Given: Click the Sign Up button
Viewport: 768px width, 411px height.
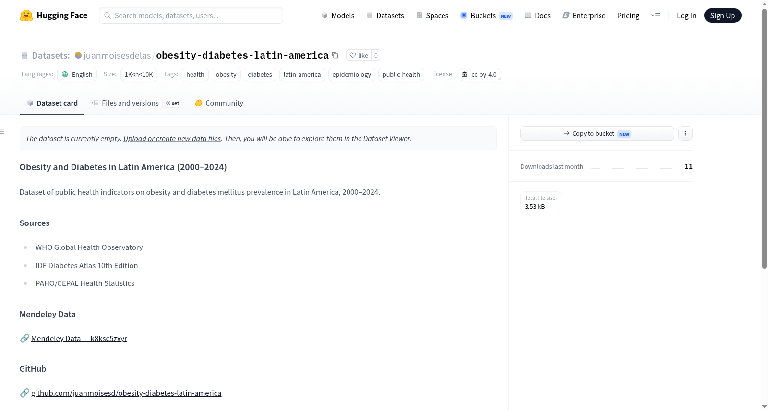Looking at the screenshot, I should click(722, 15).
